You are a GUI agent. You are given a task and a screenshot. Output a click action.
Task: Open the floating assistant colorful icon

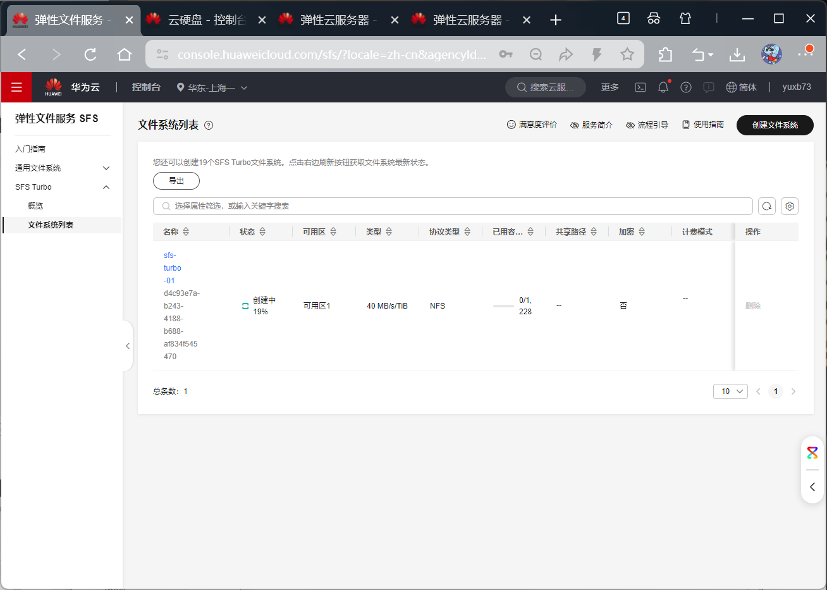[x=812, y=453]
